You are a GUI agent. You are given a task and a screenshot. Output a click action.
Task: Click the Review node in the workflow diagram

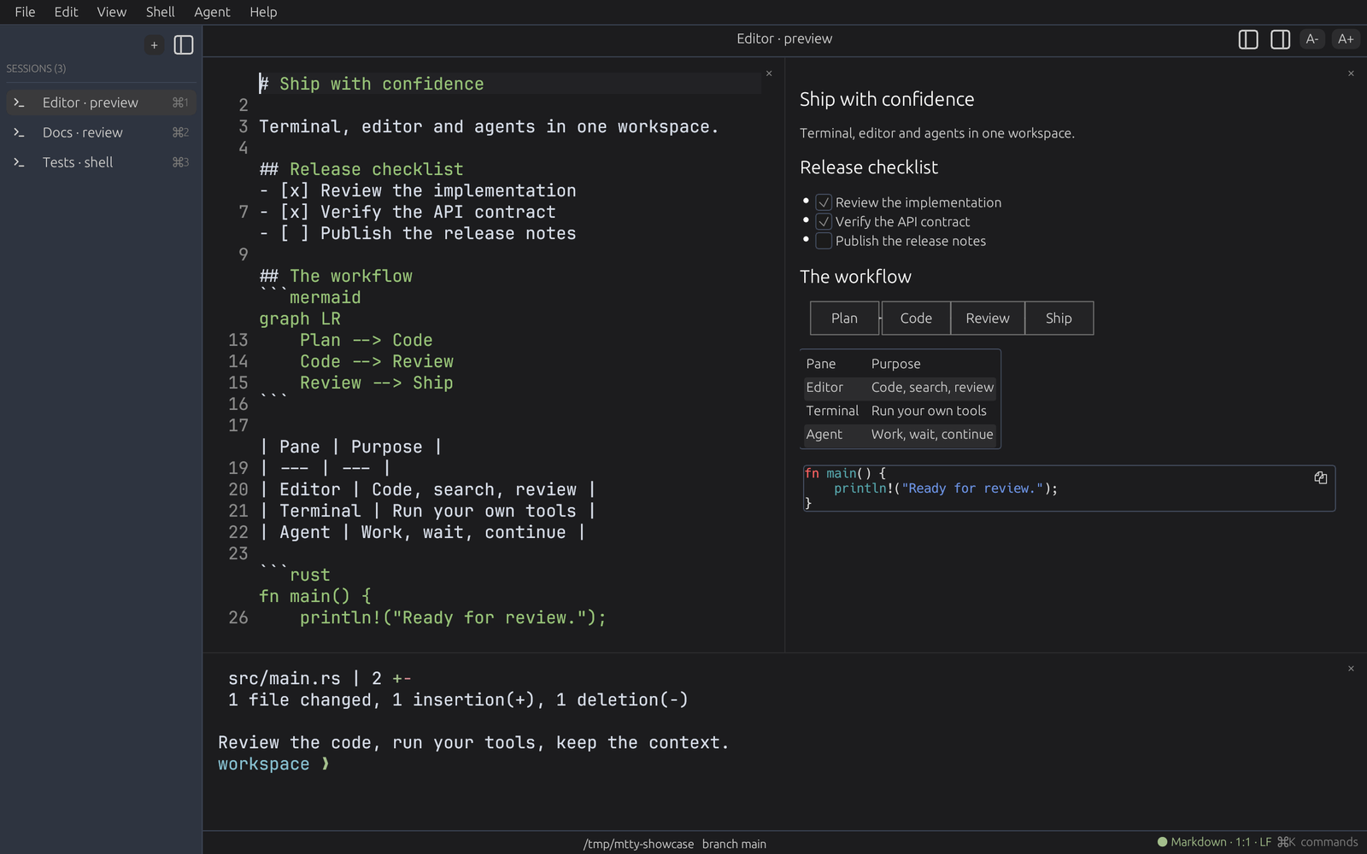[988, 318]
